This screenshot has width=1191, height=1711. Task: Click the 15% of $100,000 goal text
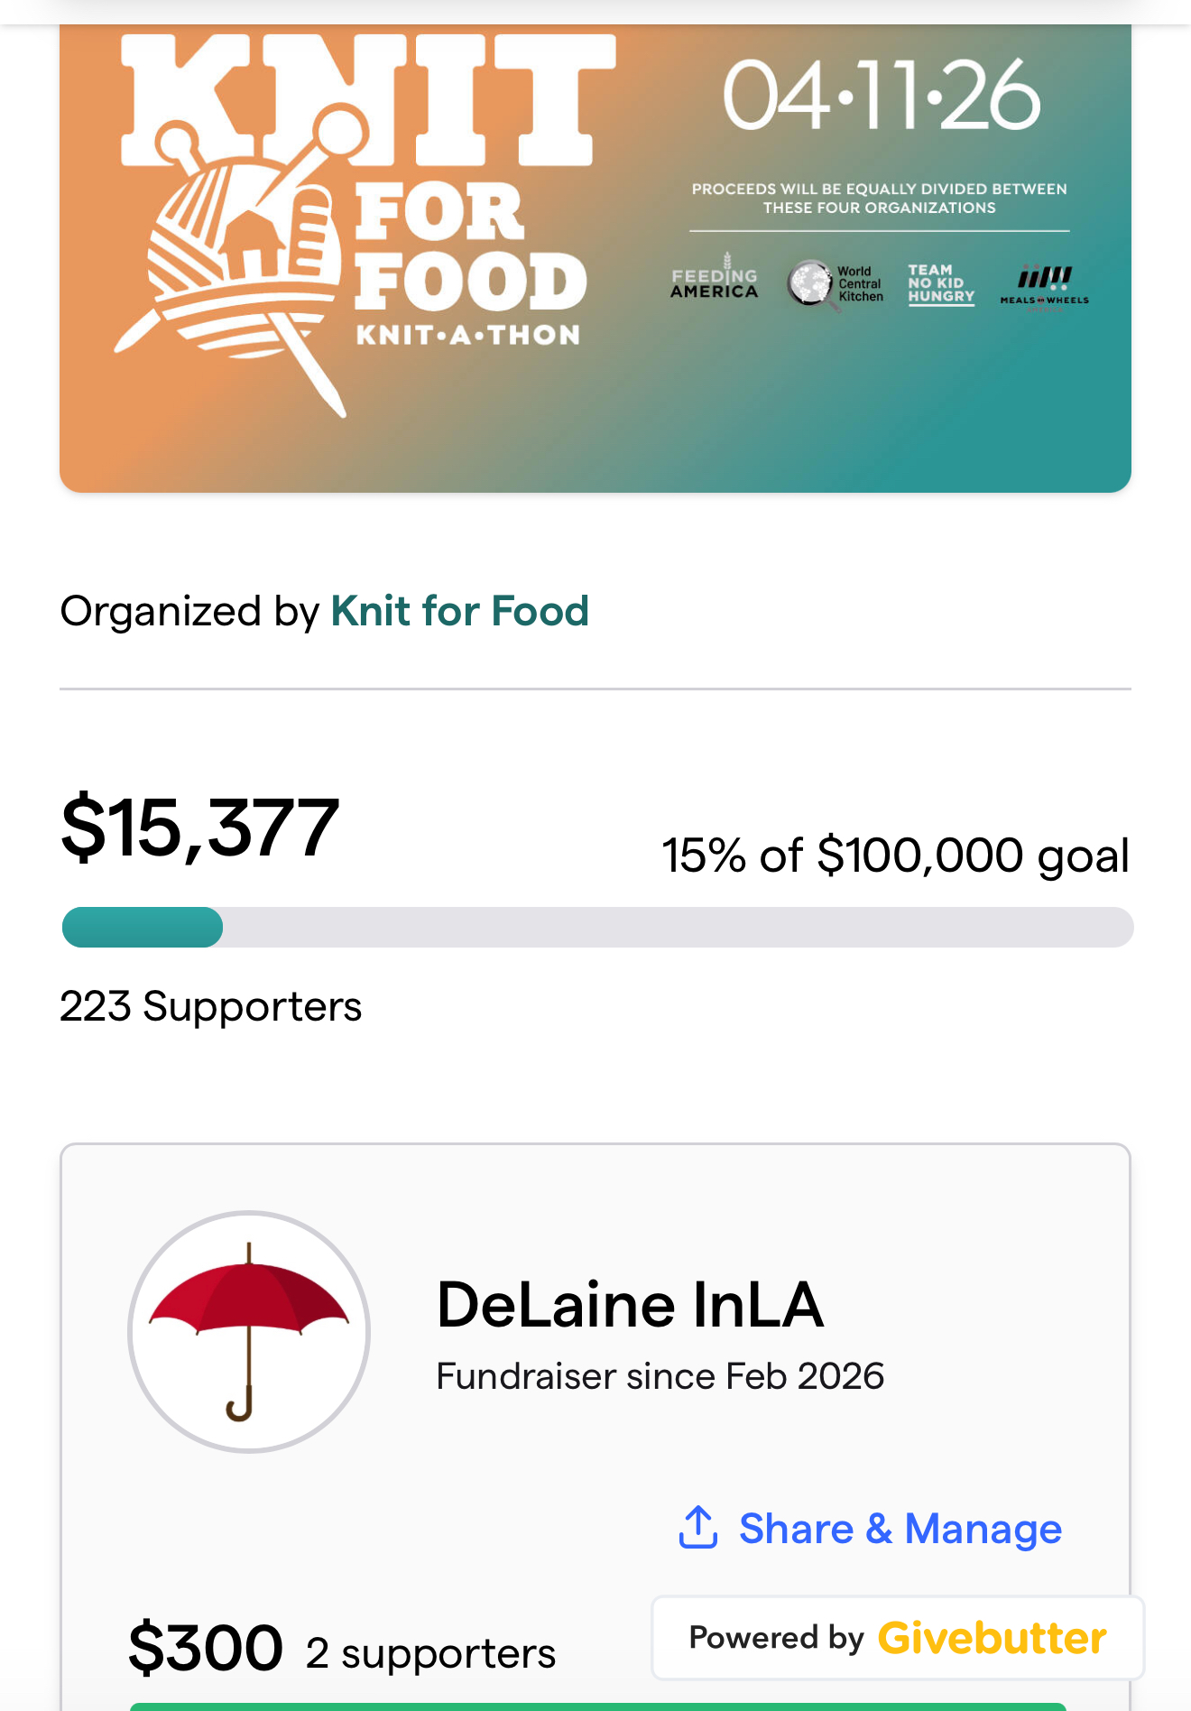click(895, 855)
